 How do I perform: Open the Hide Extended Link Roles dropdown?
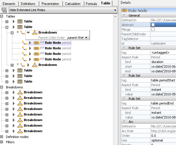[115, 10]
